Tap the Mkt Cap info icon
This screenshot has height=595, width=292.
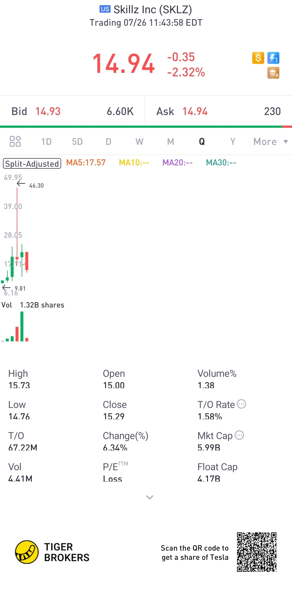coord(239,435)
